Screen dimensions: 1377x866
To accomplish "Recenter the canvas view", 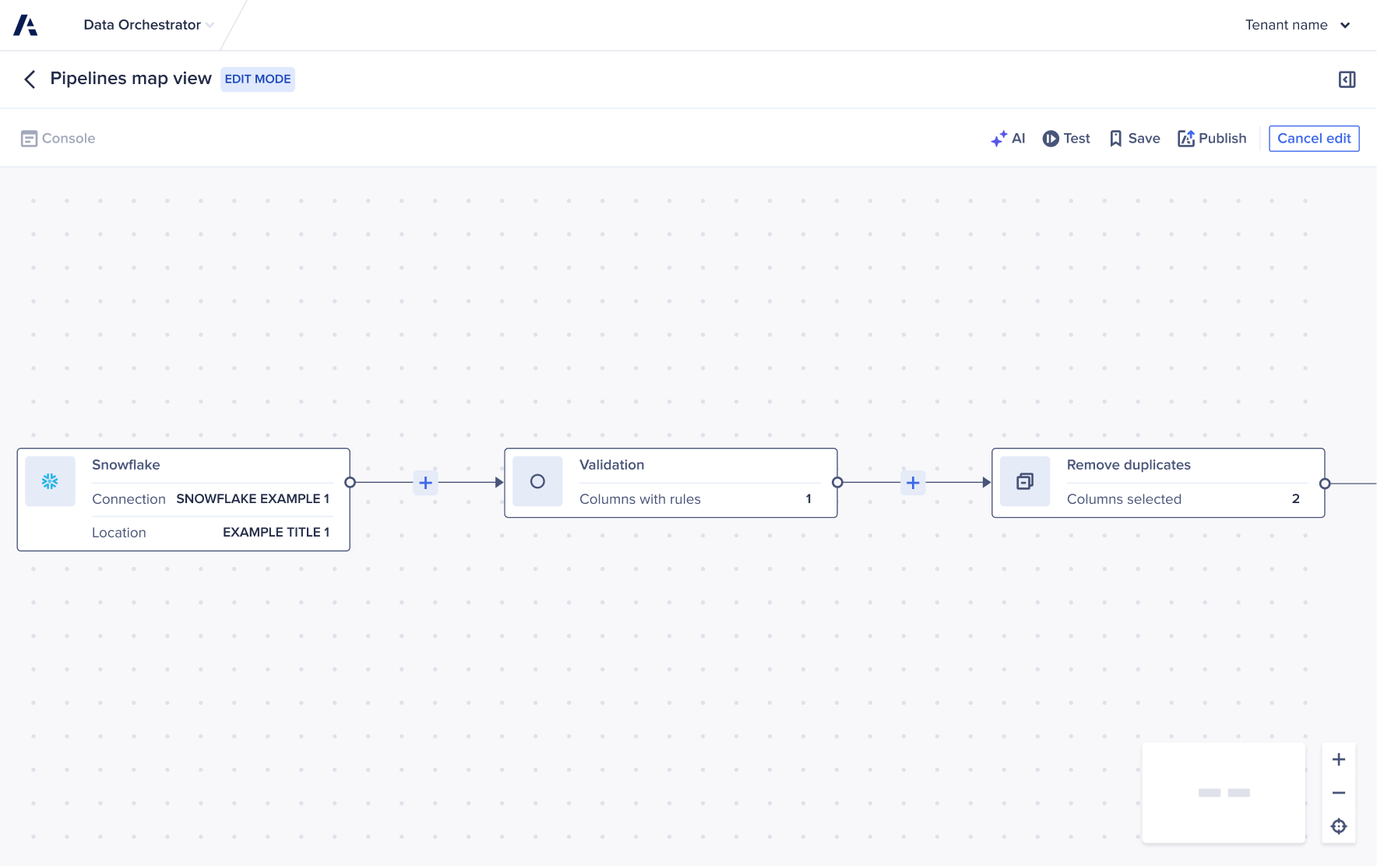I will tap(1339, 826).
